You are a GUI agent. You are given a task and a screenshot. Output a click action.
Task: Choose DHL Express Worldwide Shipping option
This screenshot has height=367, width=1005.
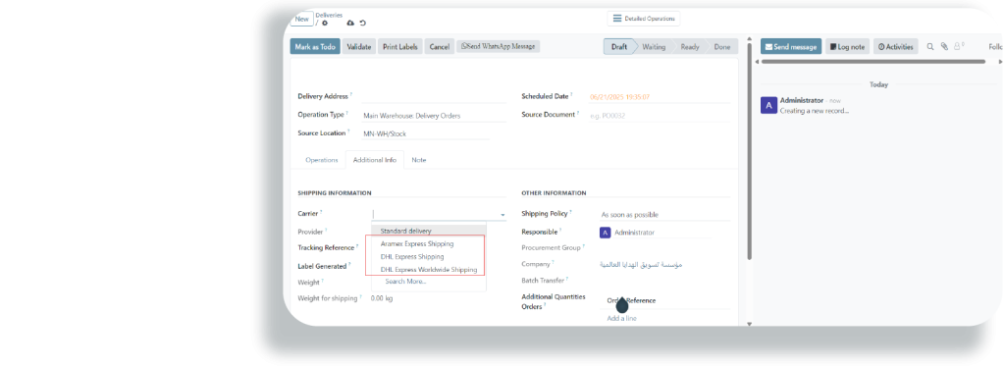click(429, 270)
